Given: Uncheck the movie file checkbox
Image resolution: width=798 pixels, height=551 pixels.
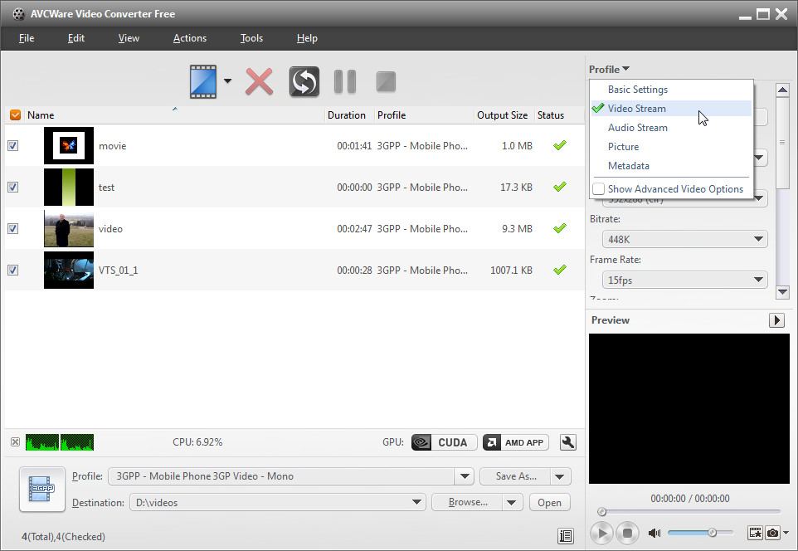Looking at the screenshot, I should tap(13, 146).
